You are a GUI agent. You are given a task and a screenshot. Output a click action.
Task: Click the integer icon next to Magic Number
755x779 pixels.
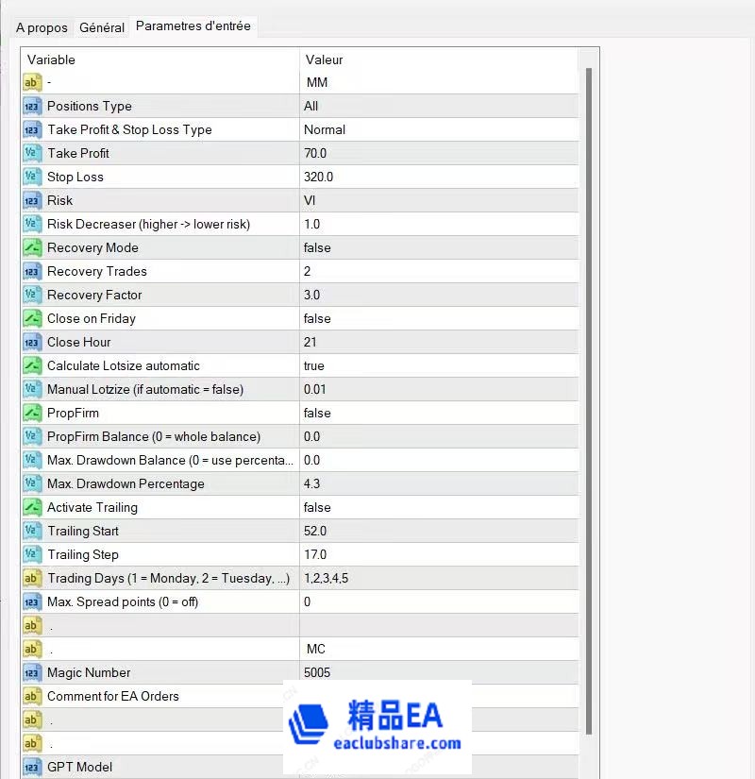click(32, 673)
